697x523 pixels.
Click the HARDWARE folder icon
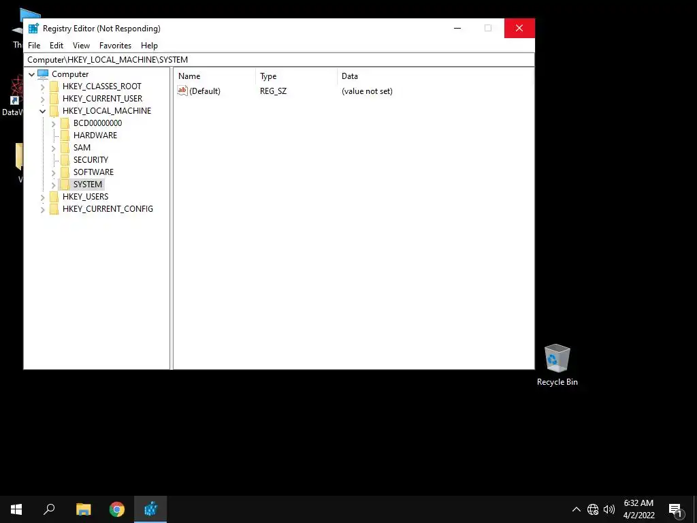65,136
